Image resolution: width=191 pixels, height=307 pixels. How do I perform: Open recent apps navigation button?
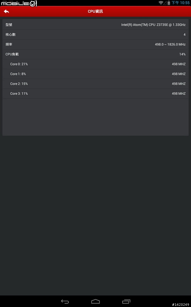pyautogui.click(x=126, y=301)
